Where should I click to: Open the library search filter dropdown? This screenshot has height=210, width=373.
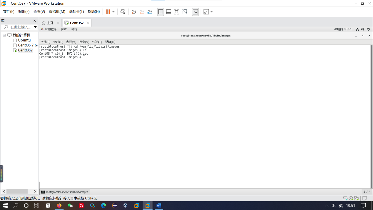tap(35, 27)
